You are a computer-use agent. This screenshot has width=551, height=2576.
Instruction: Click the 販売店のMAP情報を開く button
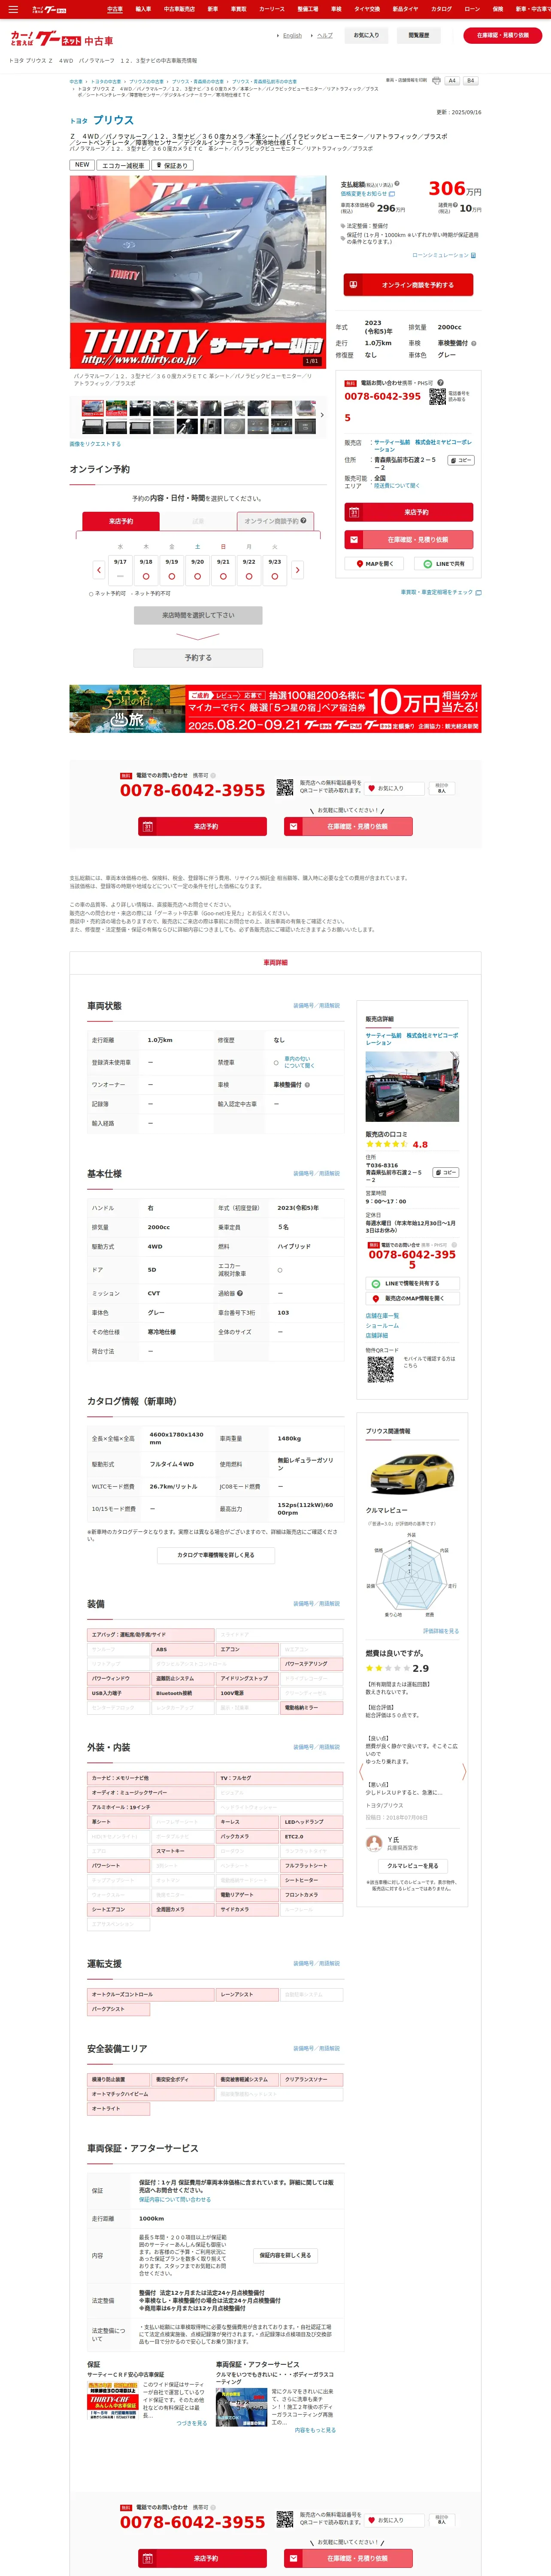(412, 1299)
